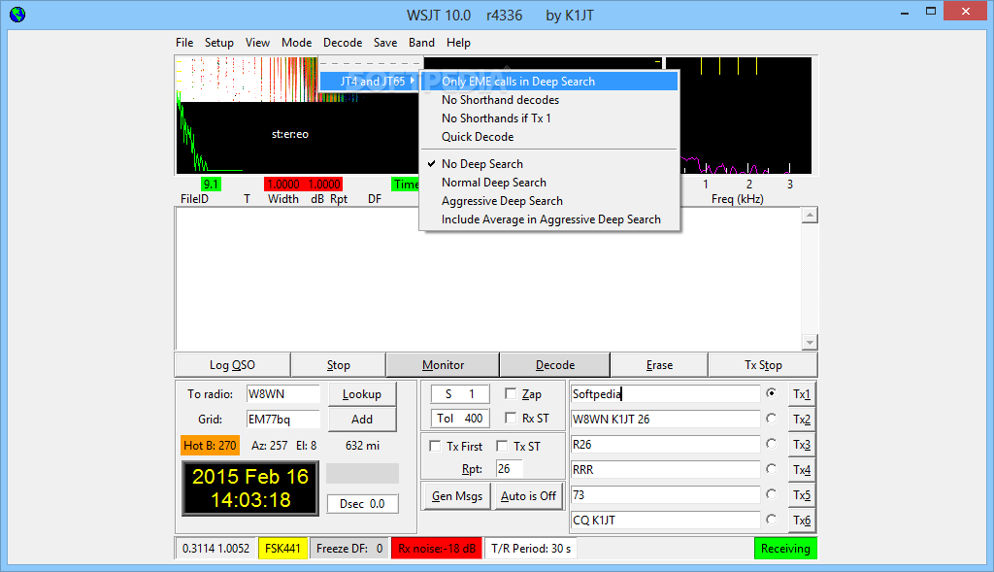This screenshot has height=572, width=994.
Task: Click the R26 message field
Action: [x=665, y=445]
